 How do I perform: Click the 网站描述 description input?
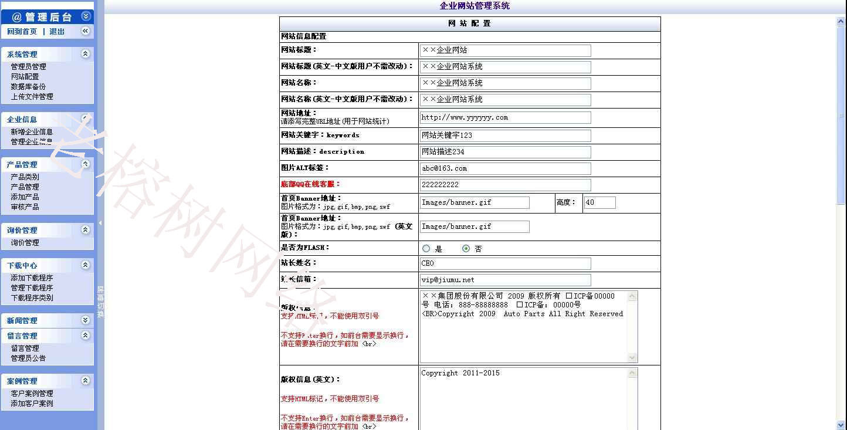(505, 152)
